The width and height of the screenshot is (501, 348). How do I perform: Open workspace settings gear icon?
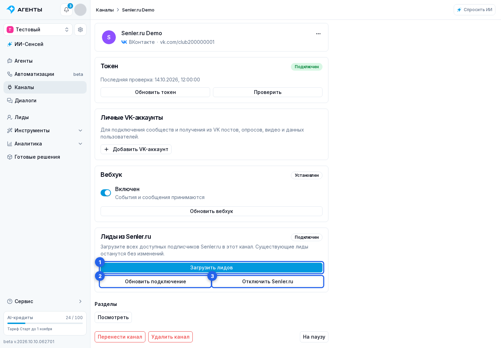[80, 30]
